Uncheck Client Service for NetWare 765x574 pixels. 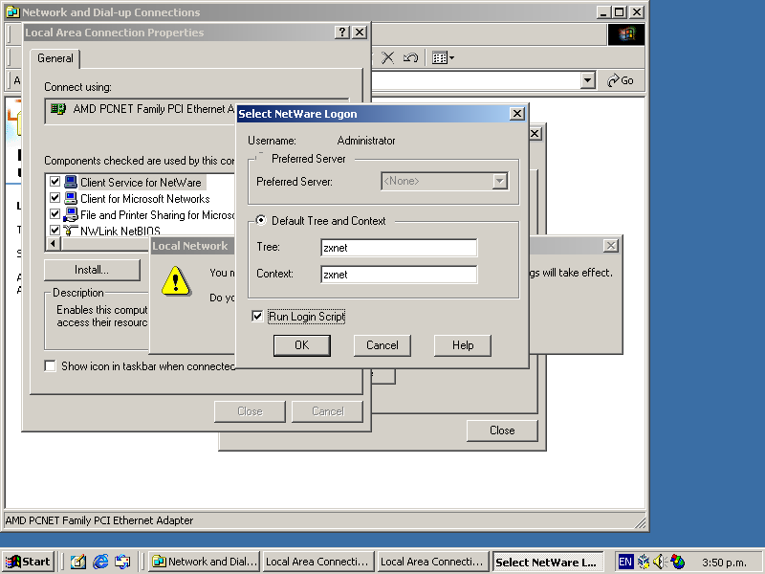point(55,182)
